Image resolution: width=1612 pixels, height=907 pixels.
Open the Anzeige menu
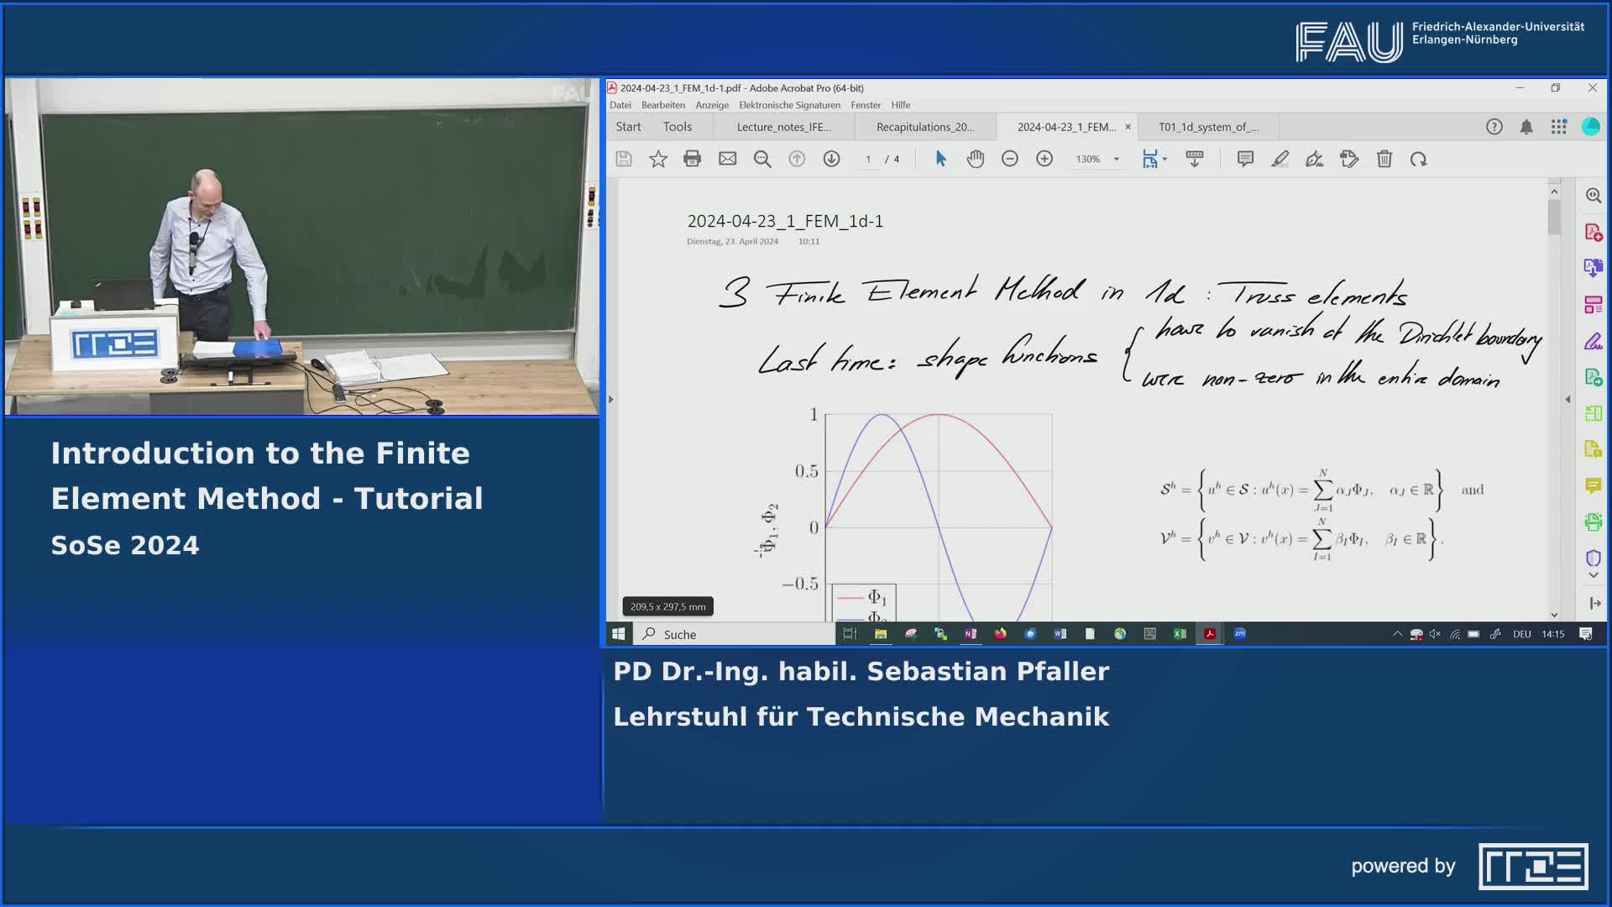[711, 105]
